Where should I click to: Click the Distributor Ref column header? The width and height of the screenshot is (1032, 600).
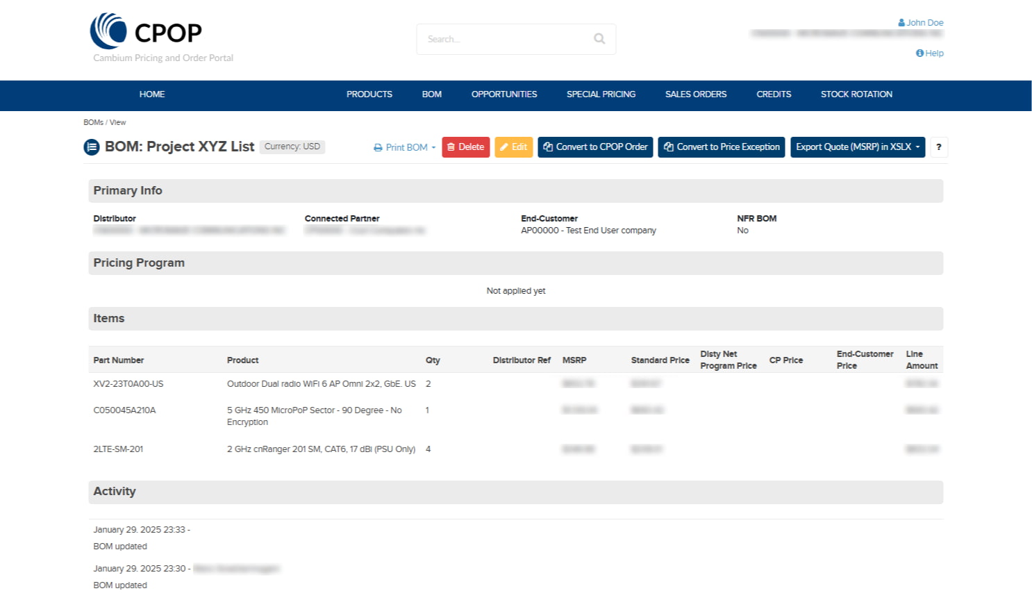coord(522,360)
